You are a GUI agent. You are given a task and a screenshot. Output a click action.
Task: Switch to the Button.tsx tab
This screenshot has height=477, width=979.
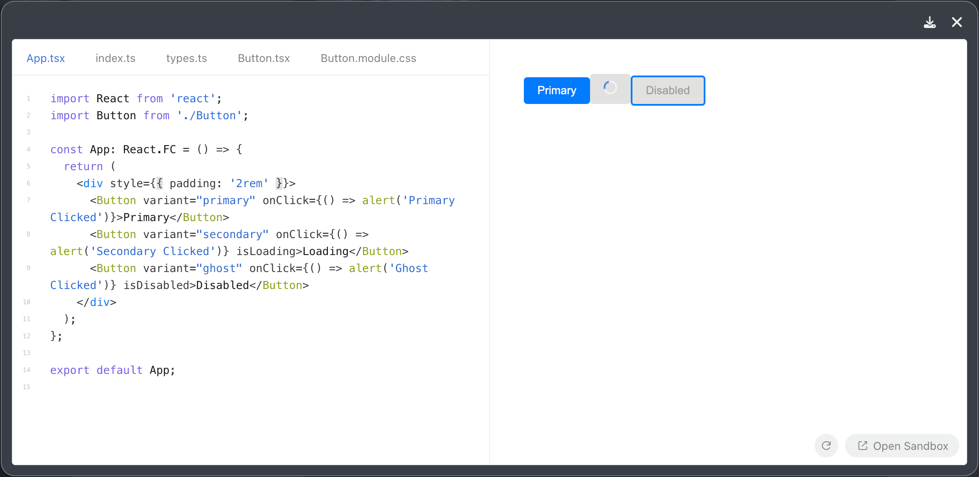coord(263,58)
